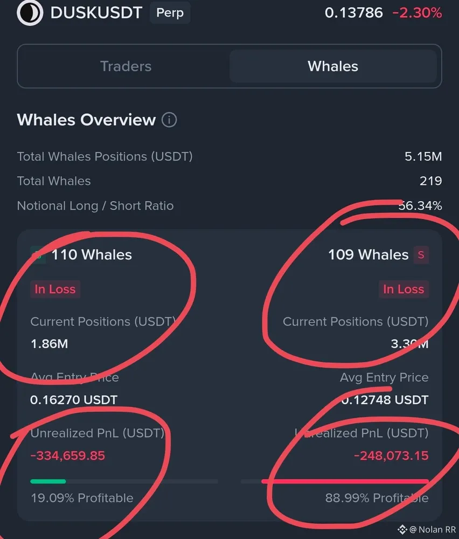Click the Notional Long / Short Ratio label
This screenshot has height=539, width=459.
tap(95, 206)
